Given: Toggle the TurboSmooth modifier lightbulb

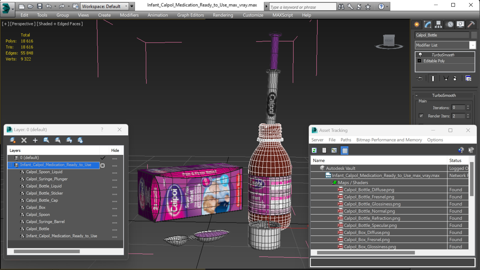Looking at the screenshot, I should click(x=420, y=55).
